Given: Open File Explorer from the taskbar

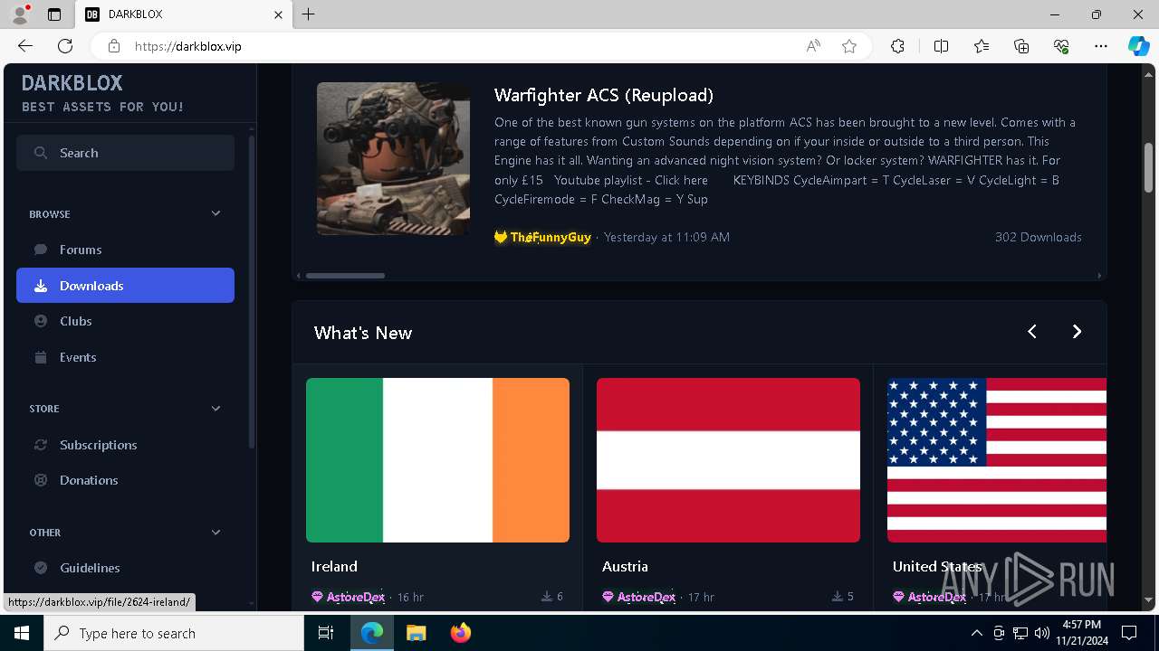Looking at the screenshot, I should (x=416, y=633).
